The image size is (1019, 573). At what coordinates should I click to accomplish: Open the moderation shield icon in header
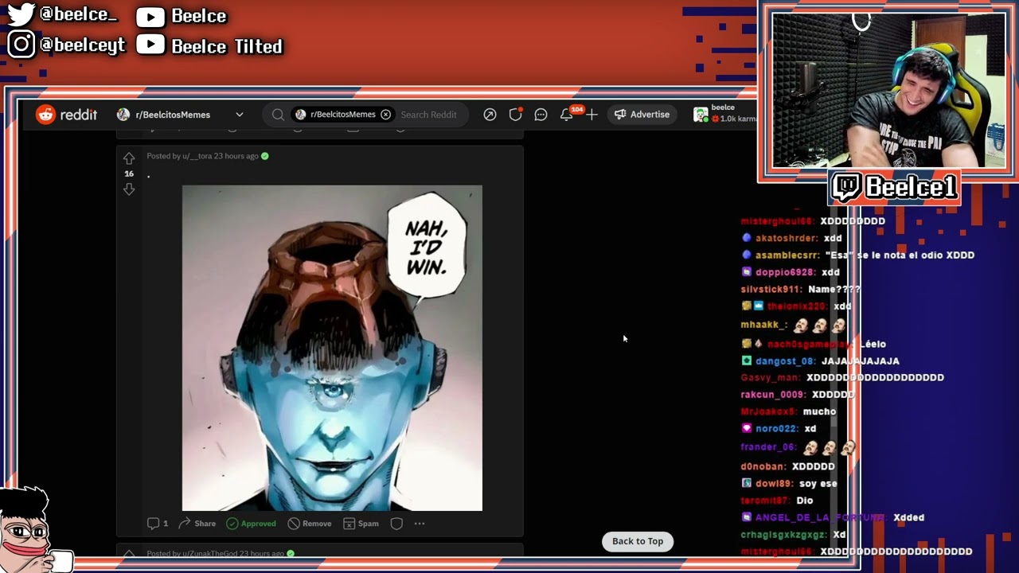pos(515,115)
